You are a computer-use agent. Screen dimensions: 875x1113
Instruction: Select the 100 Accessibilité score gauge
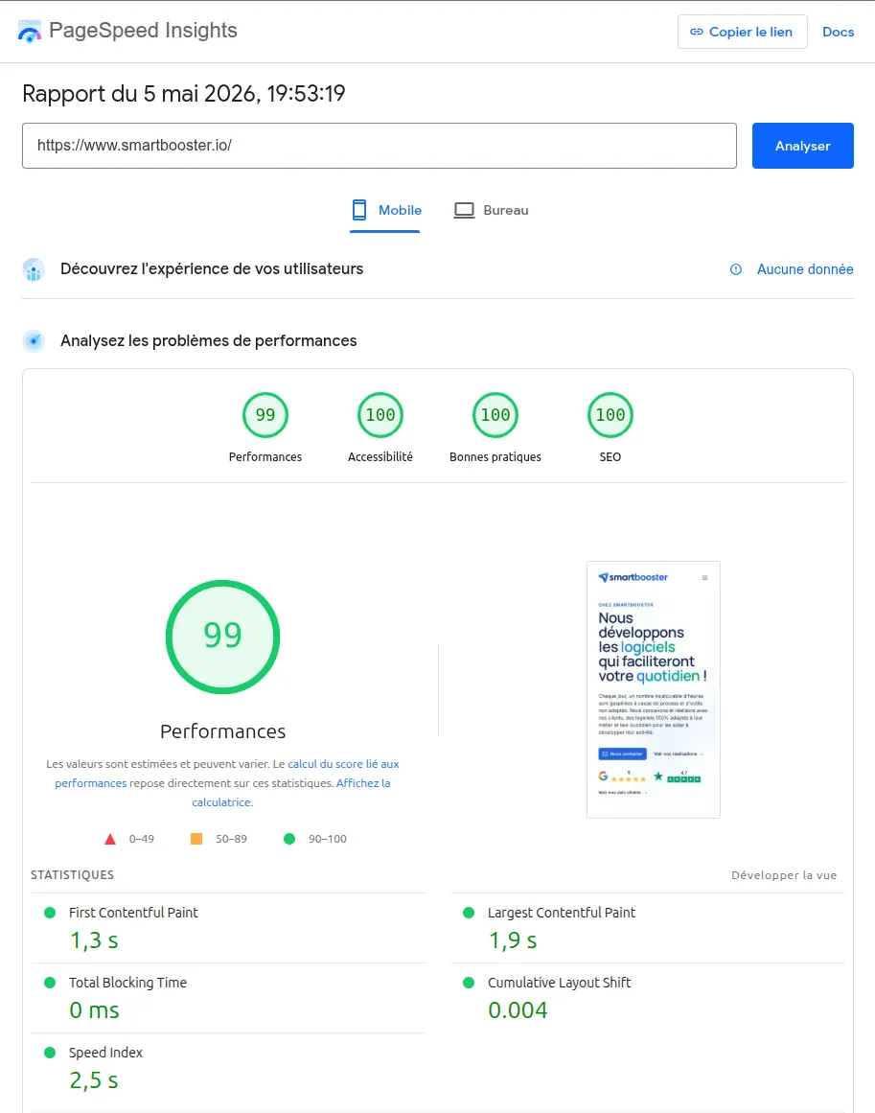point(380,415)
